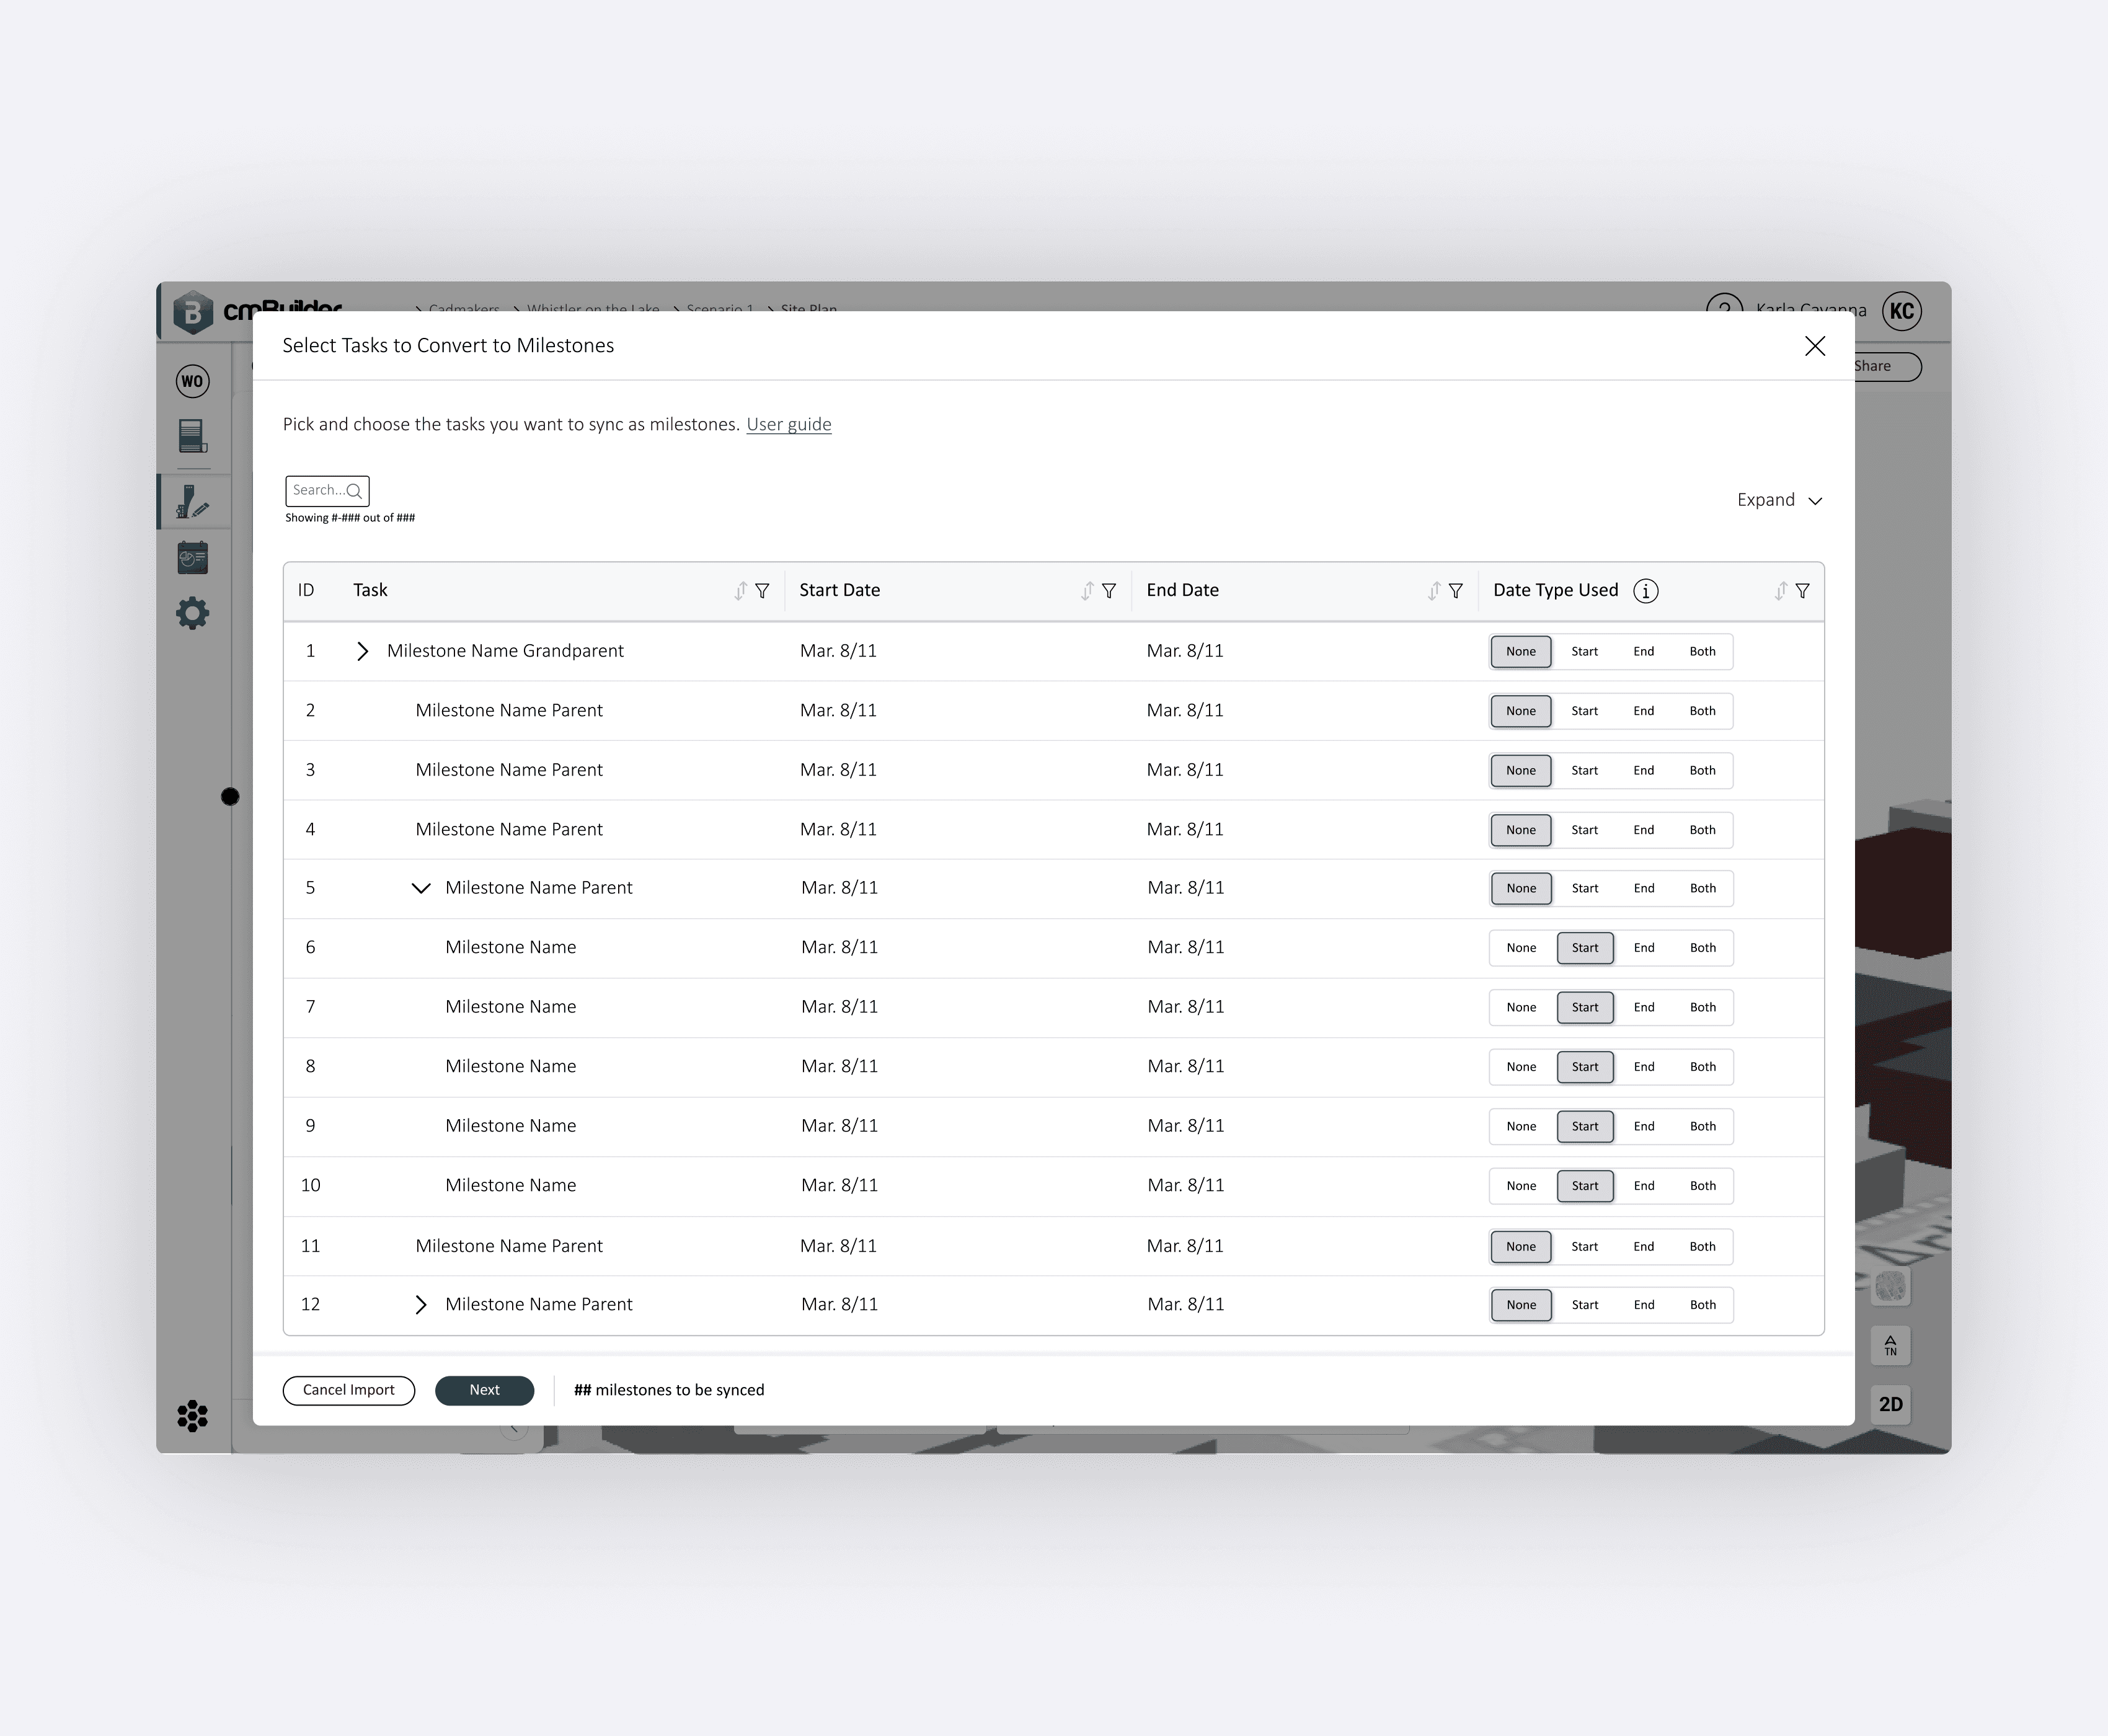
Task: Click the 2D view button
Action: click(1890, 1404)
